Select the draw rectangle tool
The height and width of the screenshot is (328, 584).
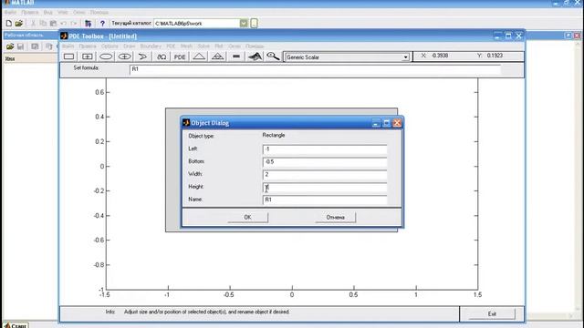69,56
